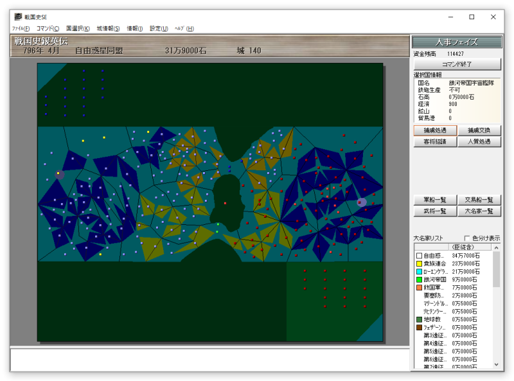This screenshot has height=381, width=514.
Task: Click the コマンド終了 button
Action: (457, 64)
